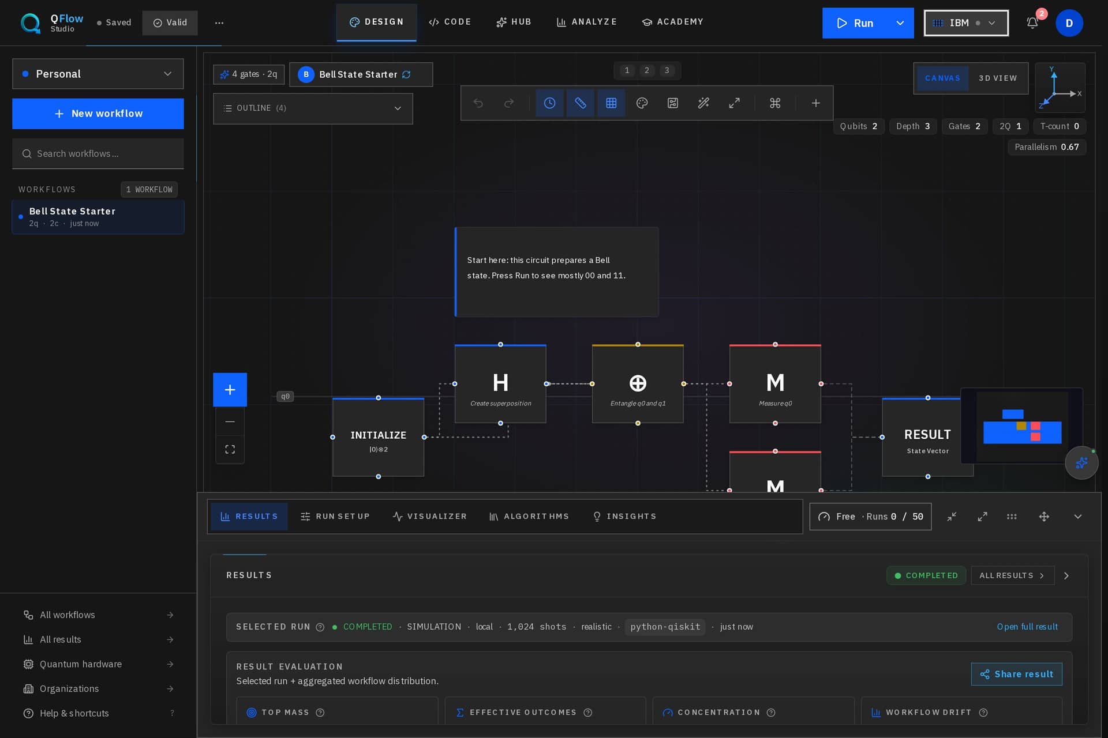Click the QFlow Studio logo
Image resolution: width=1108 pixels, height=738 pixels.
coord(52,23)
